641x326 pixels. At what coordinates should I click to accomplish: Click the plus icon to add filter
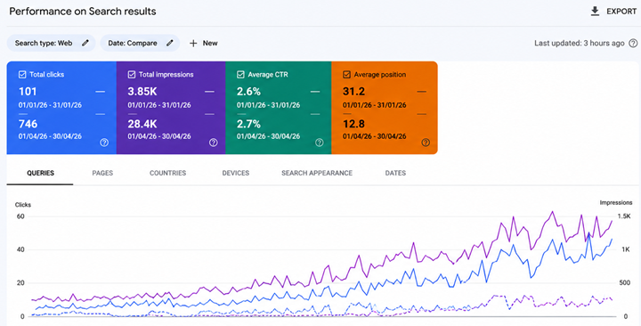pyautogui.click(x=193, y=43)
